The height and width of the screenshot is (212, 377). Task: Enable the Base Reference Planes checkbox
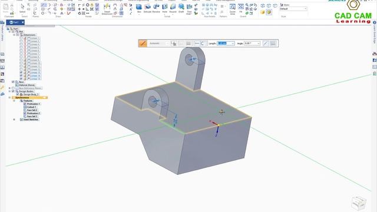pyautogui.click(x=13, y=88)
